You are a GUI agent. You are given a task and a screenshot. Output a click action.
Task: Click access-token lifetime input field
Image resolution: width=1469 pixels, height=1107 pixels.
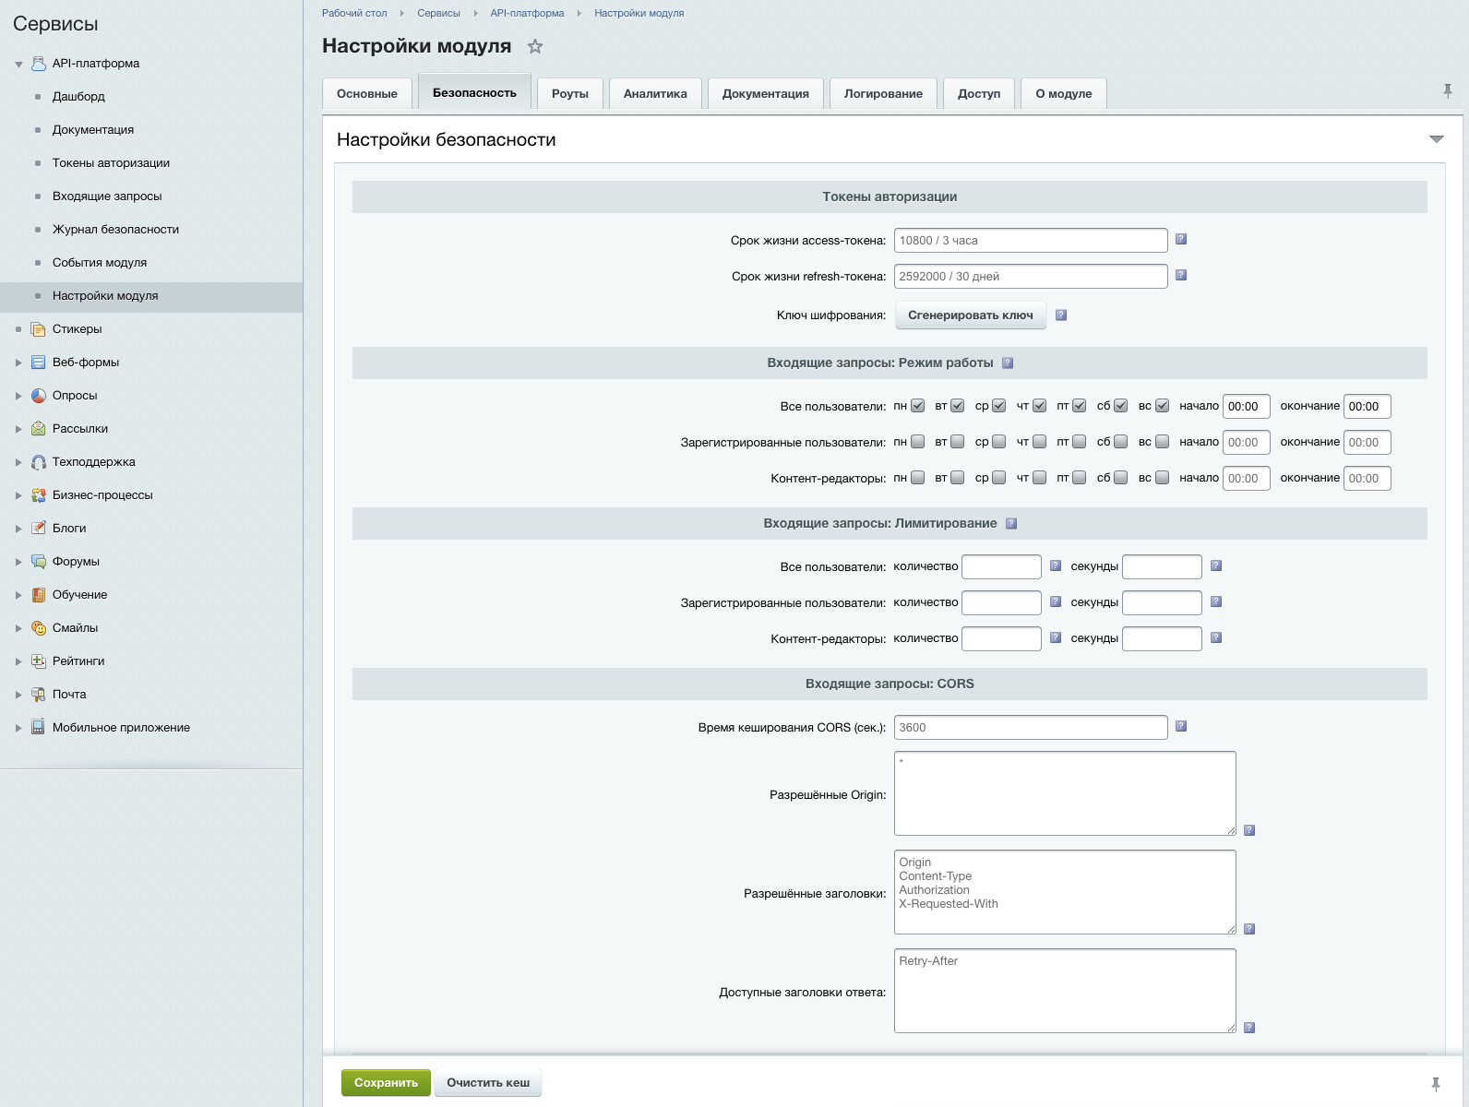point(1031,241)
